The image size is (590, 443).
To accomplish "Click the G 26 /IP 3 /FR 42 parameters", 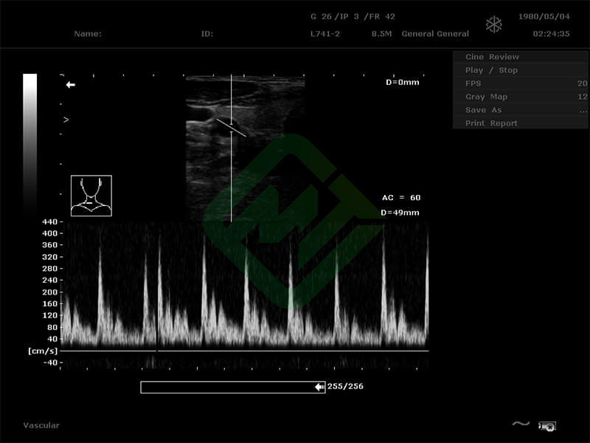I will click(353, 16).
